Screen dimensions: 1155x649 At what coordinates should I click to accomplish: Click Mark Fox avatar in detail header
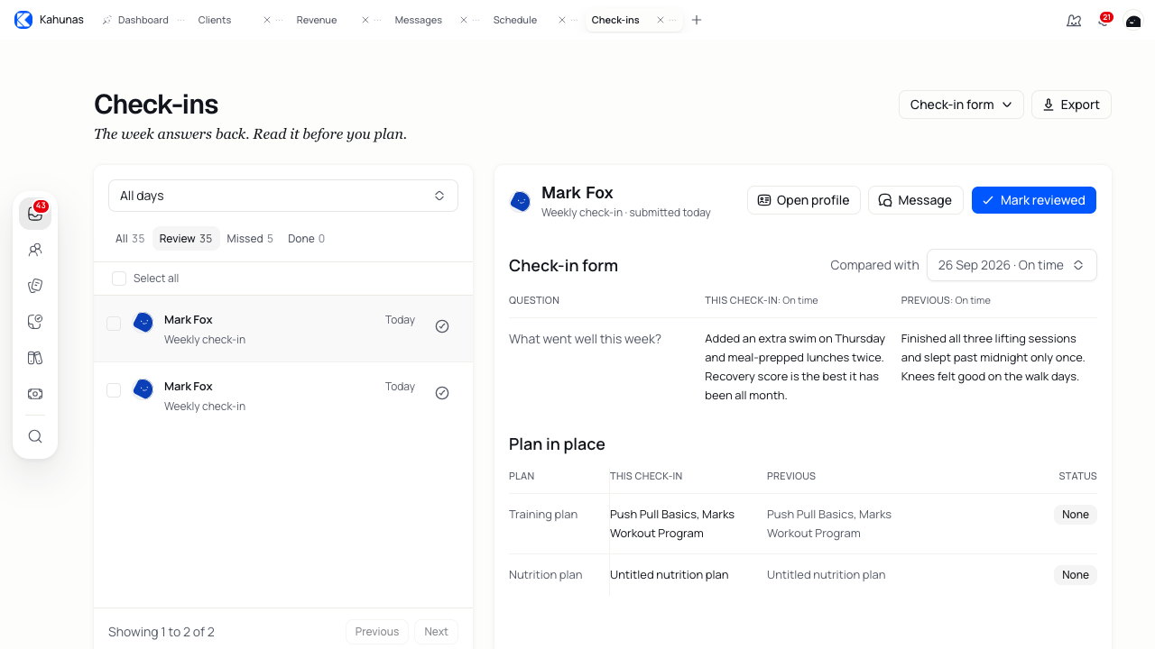click(521, 201)
